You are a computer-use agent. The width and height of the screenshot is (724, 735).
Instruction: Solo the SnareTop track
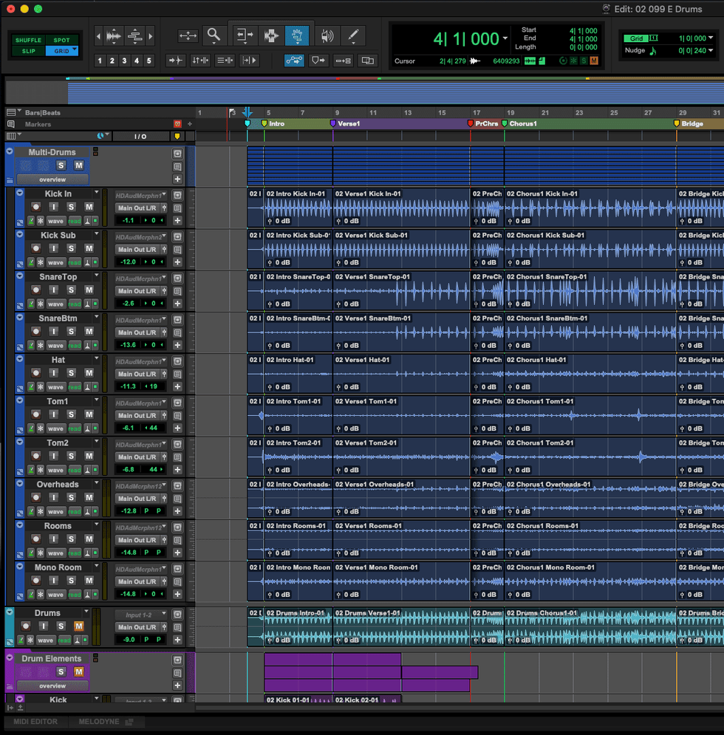click(x=72, y=290)
